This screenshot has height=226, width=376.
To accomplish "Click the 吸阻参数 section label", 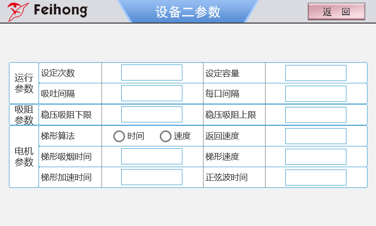I will tap(24, 114).
